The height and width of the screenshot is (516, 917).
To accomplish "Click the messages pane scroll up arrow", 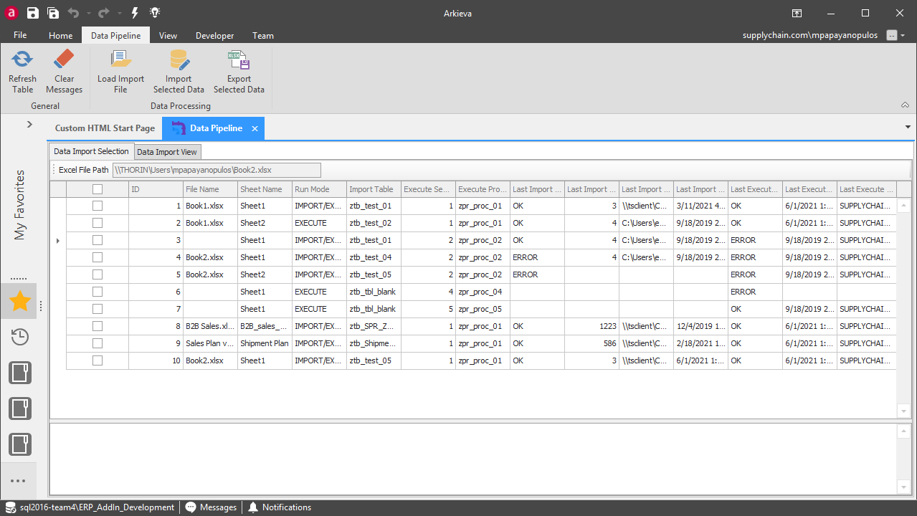I will tap(903, 431).
